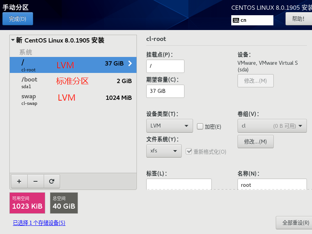Click the 标签(L) label input field

coord(179,184)
